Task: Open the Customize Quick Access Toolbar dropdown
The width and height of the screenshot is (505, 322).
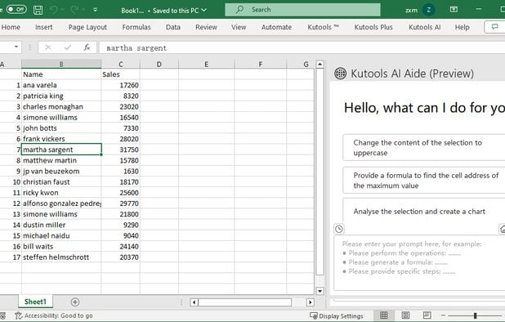Action: point(95,10)
